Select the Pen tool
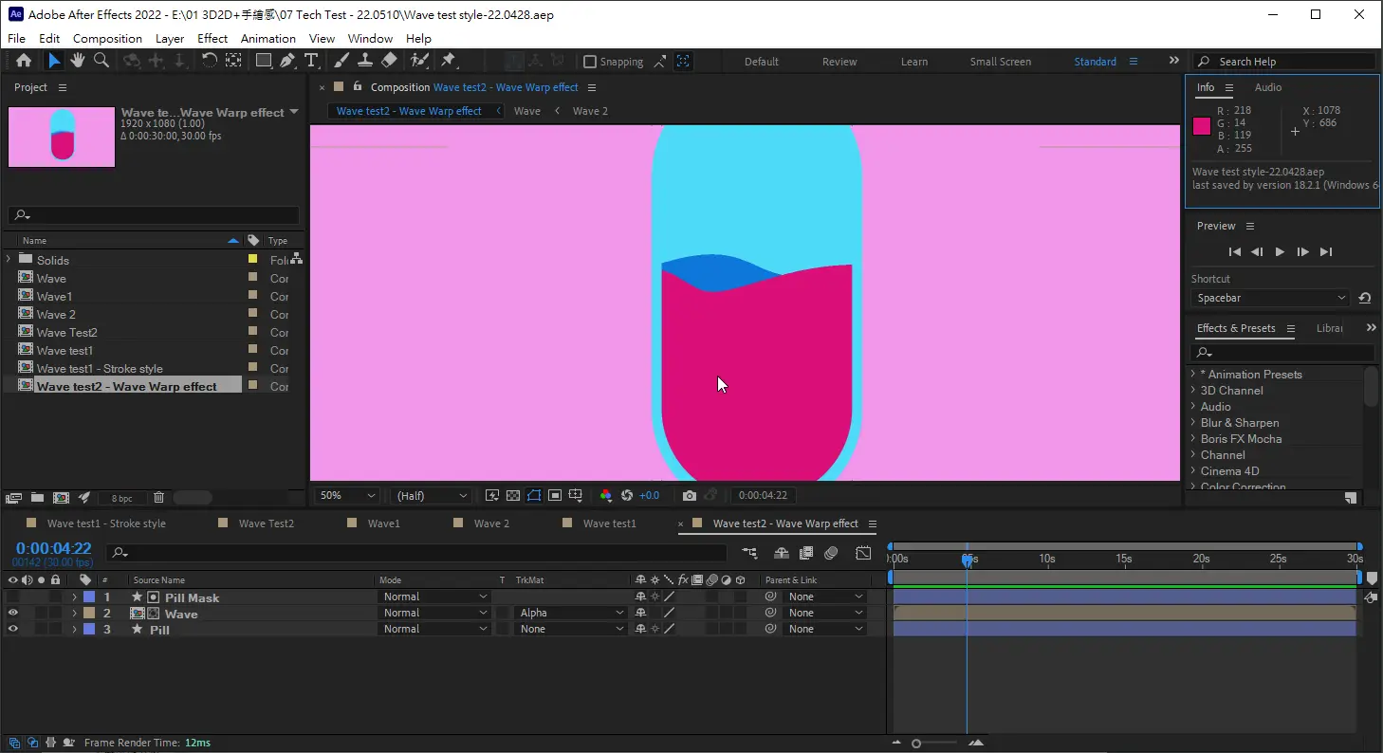 click(x=286, y=61)
